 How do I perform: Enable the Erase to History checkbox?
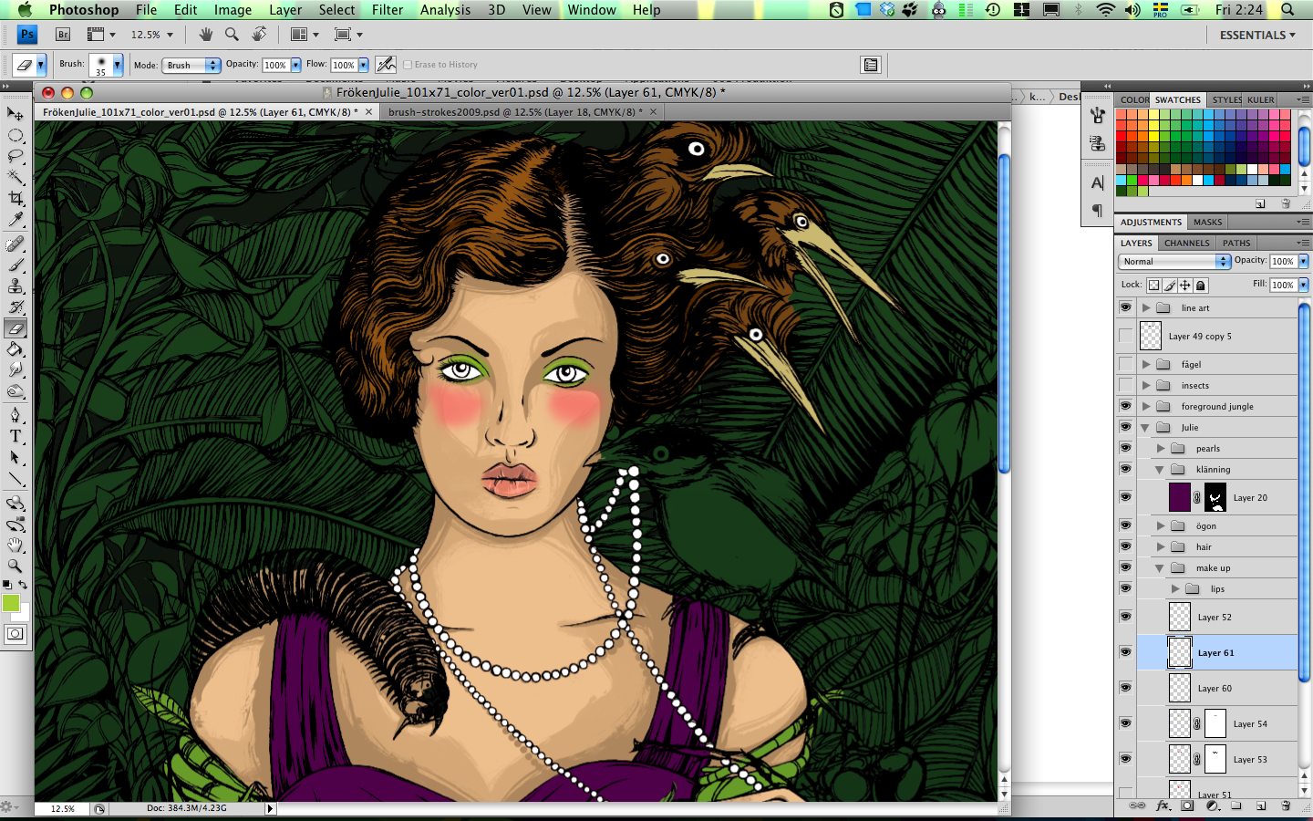tap(408, 65)
